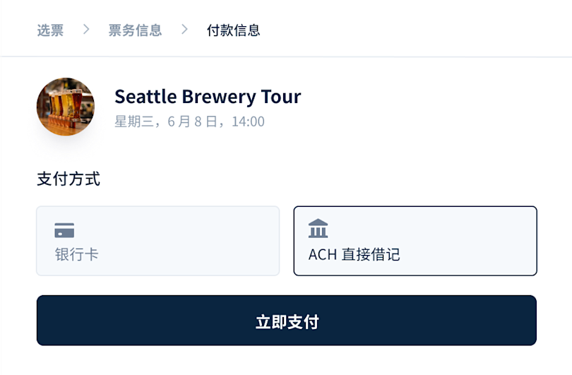Select 银行卡 payment method option

coord(157,241)
